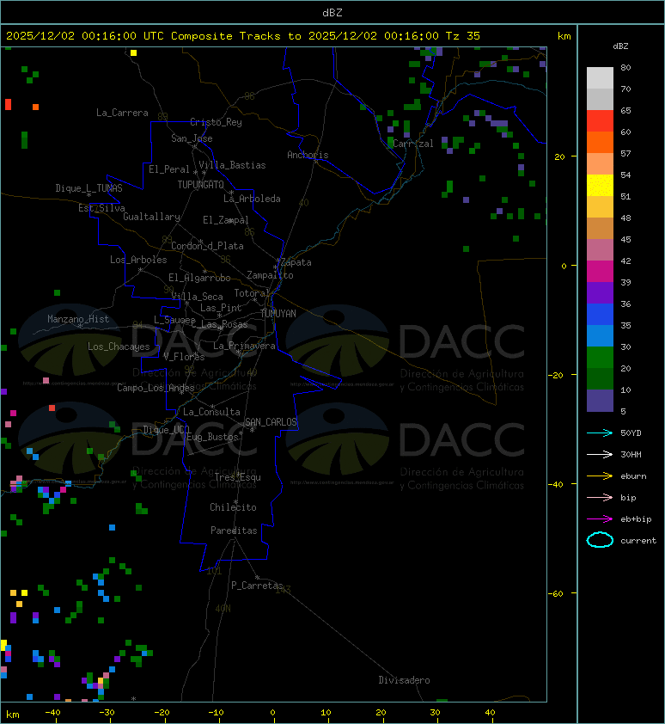Click the El_Peral map label
The width and height of the screenshot is (665, 724).
click(x=169, y=169)
